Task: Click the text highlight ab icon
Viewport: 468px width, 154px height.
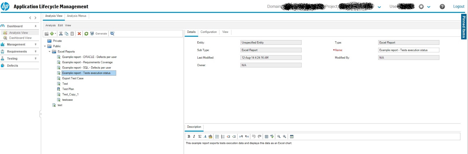Action: tap(210, 137)
